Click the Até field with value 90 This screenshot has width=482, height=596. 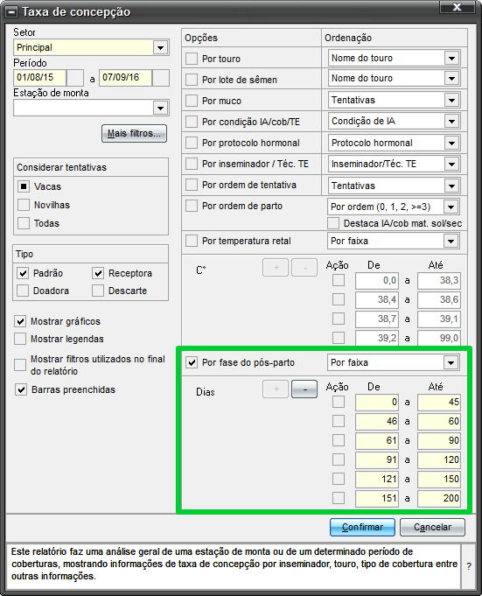click(x=439, y=440)
